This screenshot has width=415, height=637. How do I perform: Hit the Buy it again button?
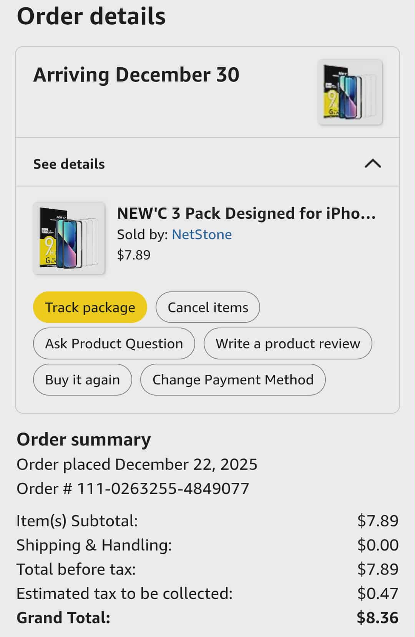click(82, 380)
